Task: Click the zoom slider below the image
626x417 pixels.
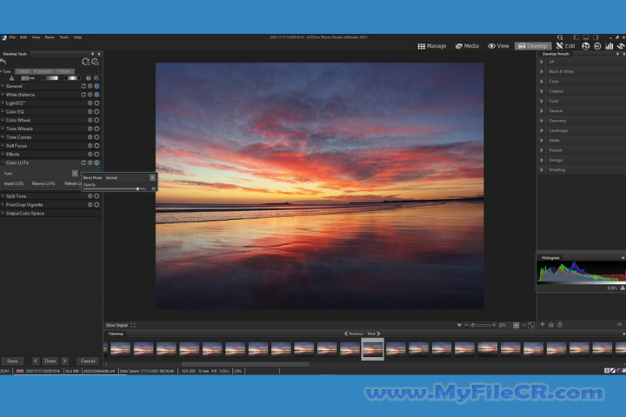Action: (481, 325)
